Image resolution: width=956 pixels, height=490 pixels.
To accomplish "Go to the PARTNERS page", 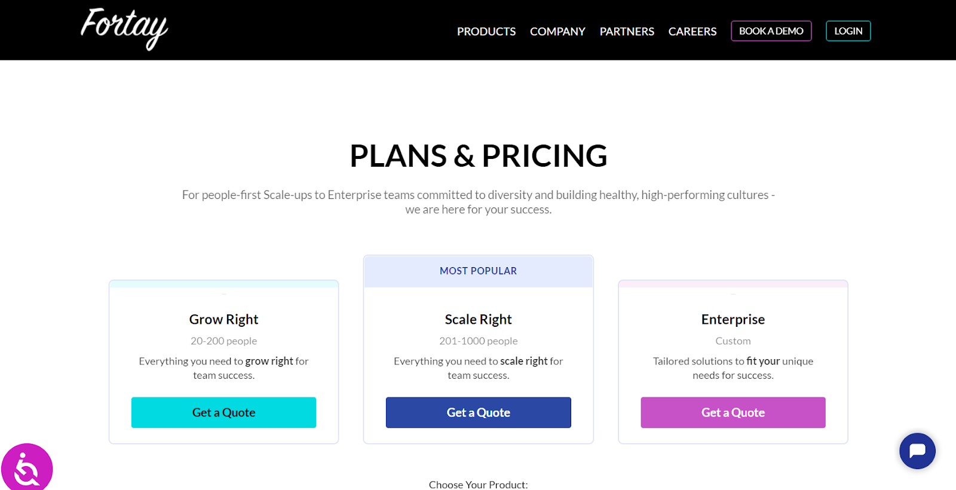I will tap(627, 32).
